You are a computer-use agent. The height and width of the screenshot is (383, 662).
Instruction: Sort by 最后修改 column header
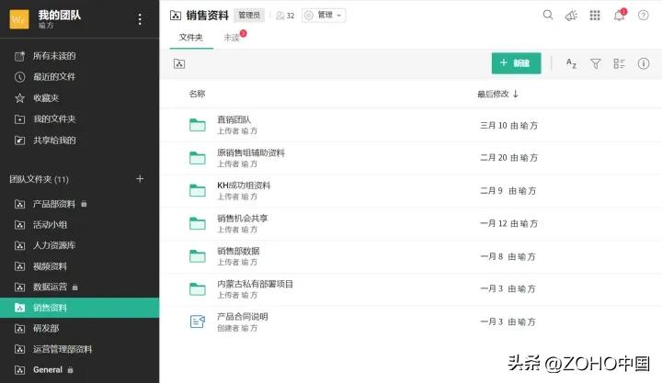click(x=497, y=94)
